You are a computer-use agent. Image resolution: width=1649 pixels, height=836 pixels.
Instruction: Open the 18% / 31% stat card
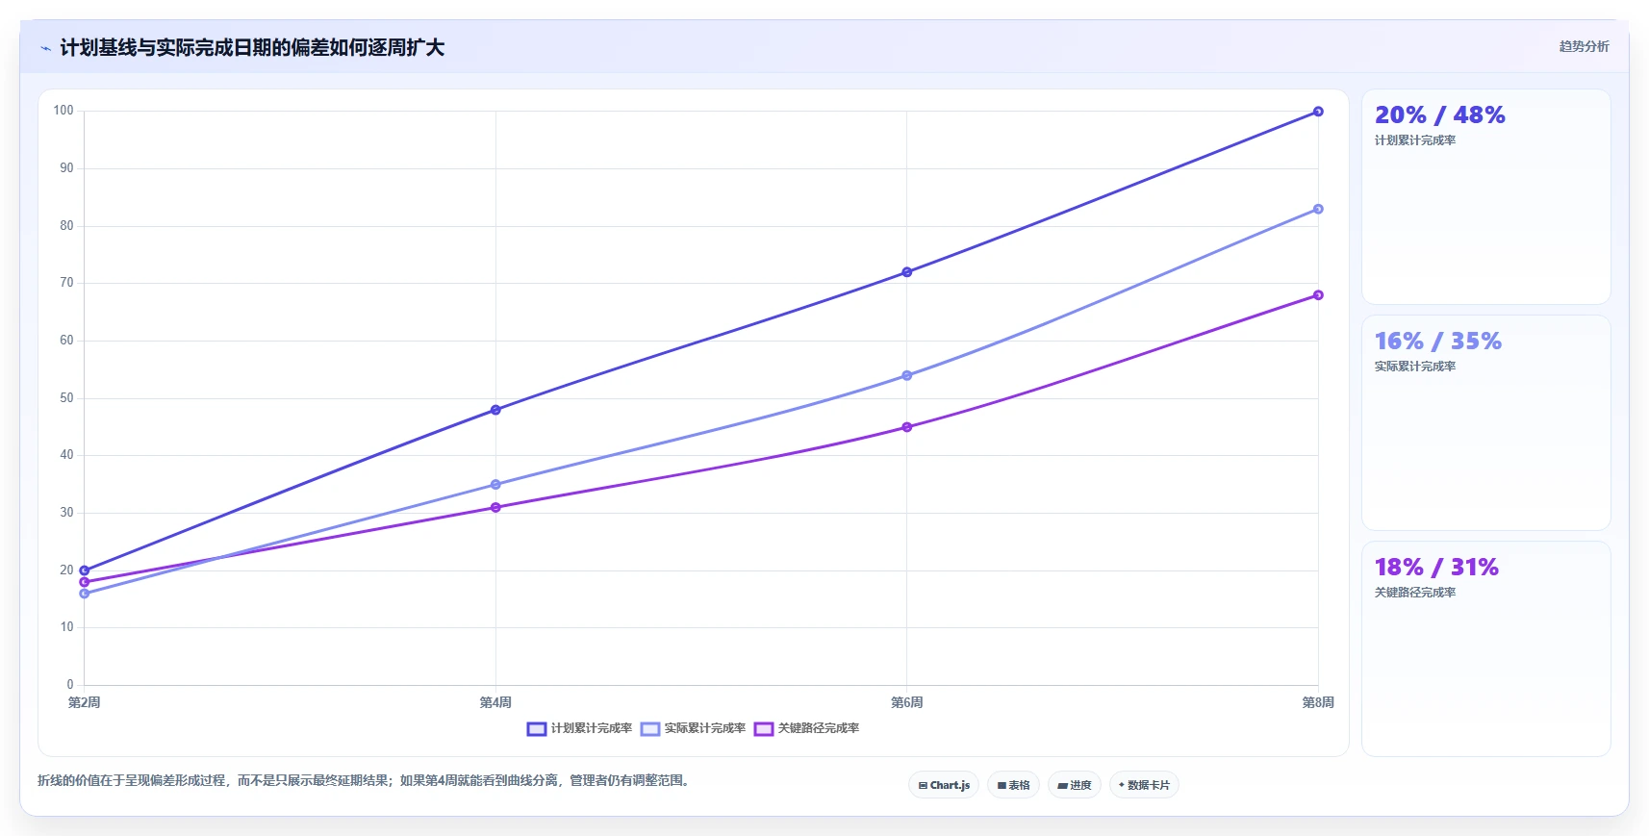coord(1485,649)
